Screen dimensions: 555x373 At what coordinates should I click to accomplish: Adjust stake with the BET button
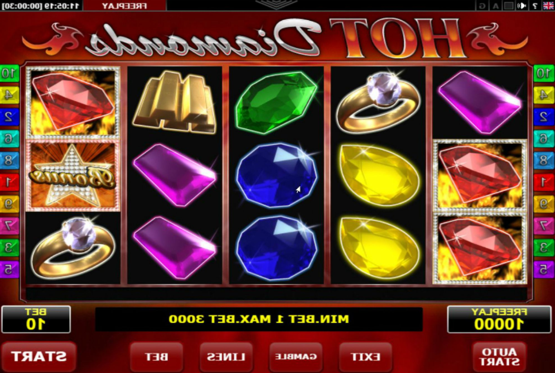[156, 357]
